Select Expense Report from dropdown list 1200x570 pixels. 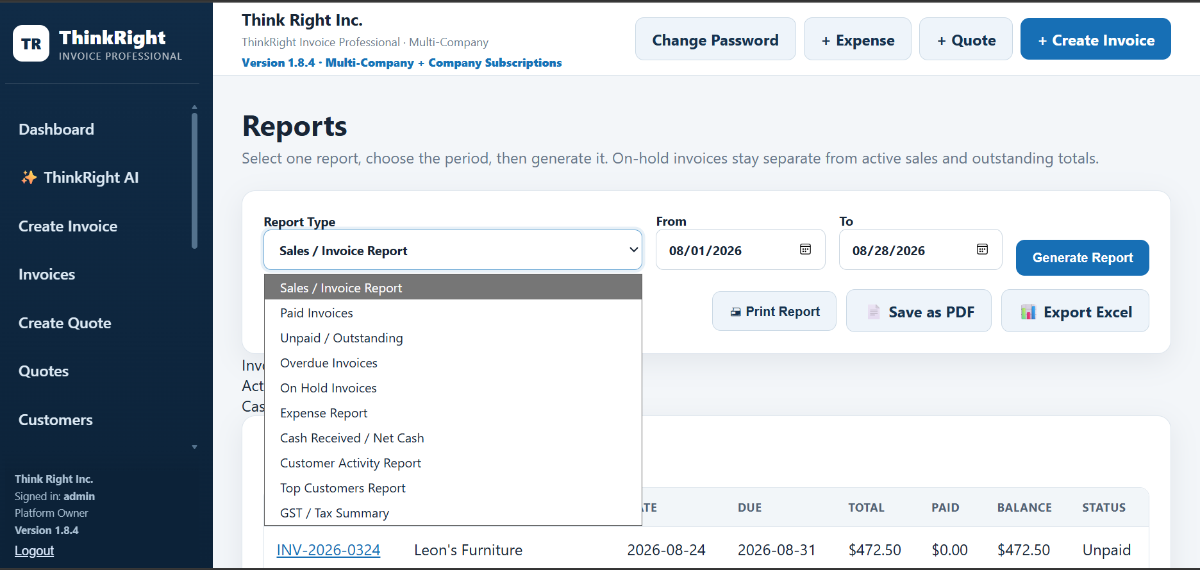453,413
